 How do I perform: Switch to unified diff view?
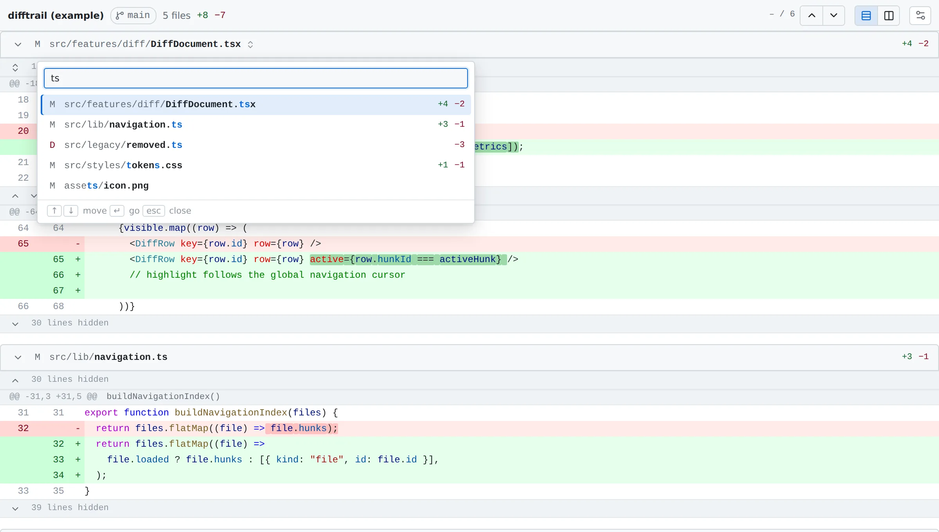(x=866, y=16)
